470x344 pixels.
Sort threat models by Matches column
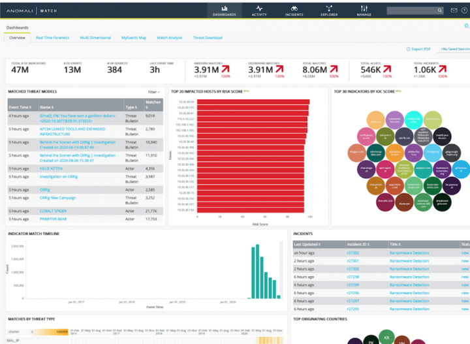coord(153,104)
